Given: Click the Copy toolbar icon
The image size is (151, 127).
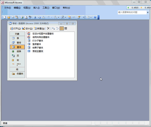Looking at the screenshot, I should coord(39,17).
